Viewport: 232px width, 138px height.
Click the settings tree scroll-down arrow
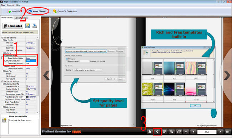[x=37, y=112]
